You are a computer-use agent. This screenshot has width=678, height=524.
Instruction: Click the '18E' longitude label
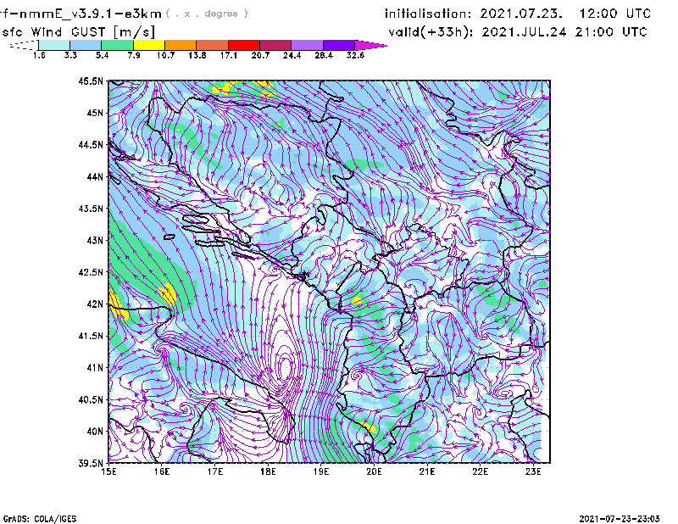(268, 471)
